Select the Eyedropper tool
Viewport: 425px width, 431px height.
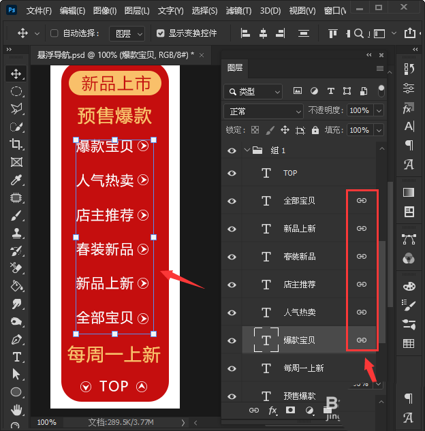tap(16, 180)
